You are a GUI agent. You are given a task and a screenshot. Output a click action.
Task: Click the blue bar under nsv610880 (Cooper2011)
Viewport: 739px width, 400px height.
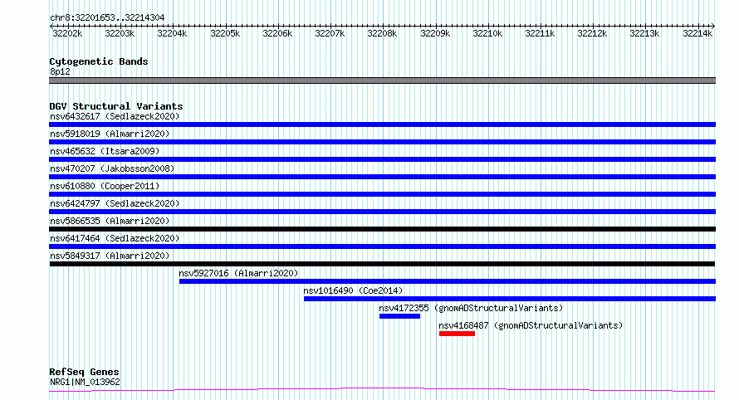[x=382, y=194]
